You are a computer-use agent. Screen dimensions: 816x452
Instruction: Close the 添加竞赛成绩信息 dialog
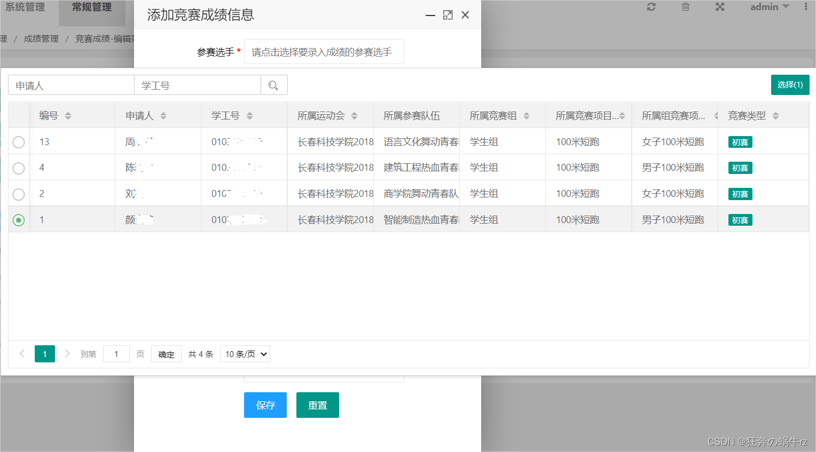coord(465,15)
